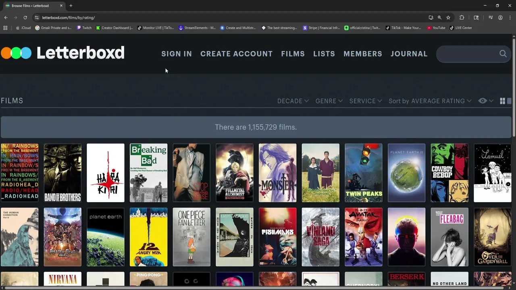Click the site information icon in address bar
This screenshot has width=516, height=290.
click(37, 18)
